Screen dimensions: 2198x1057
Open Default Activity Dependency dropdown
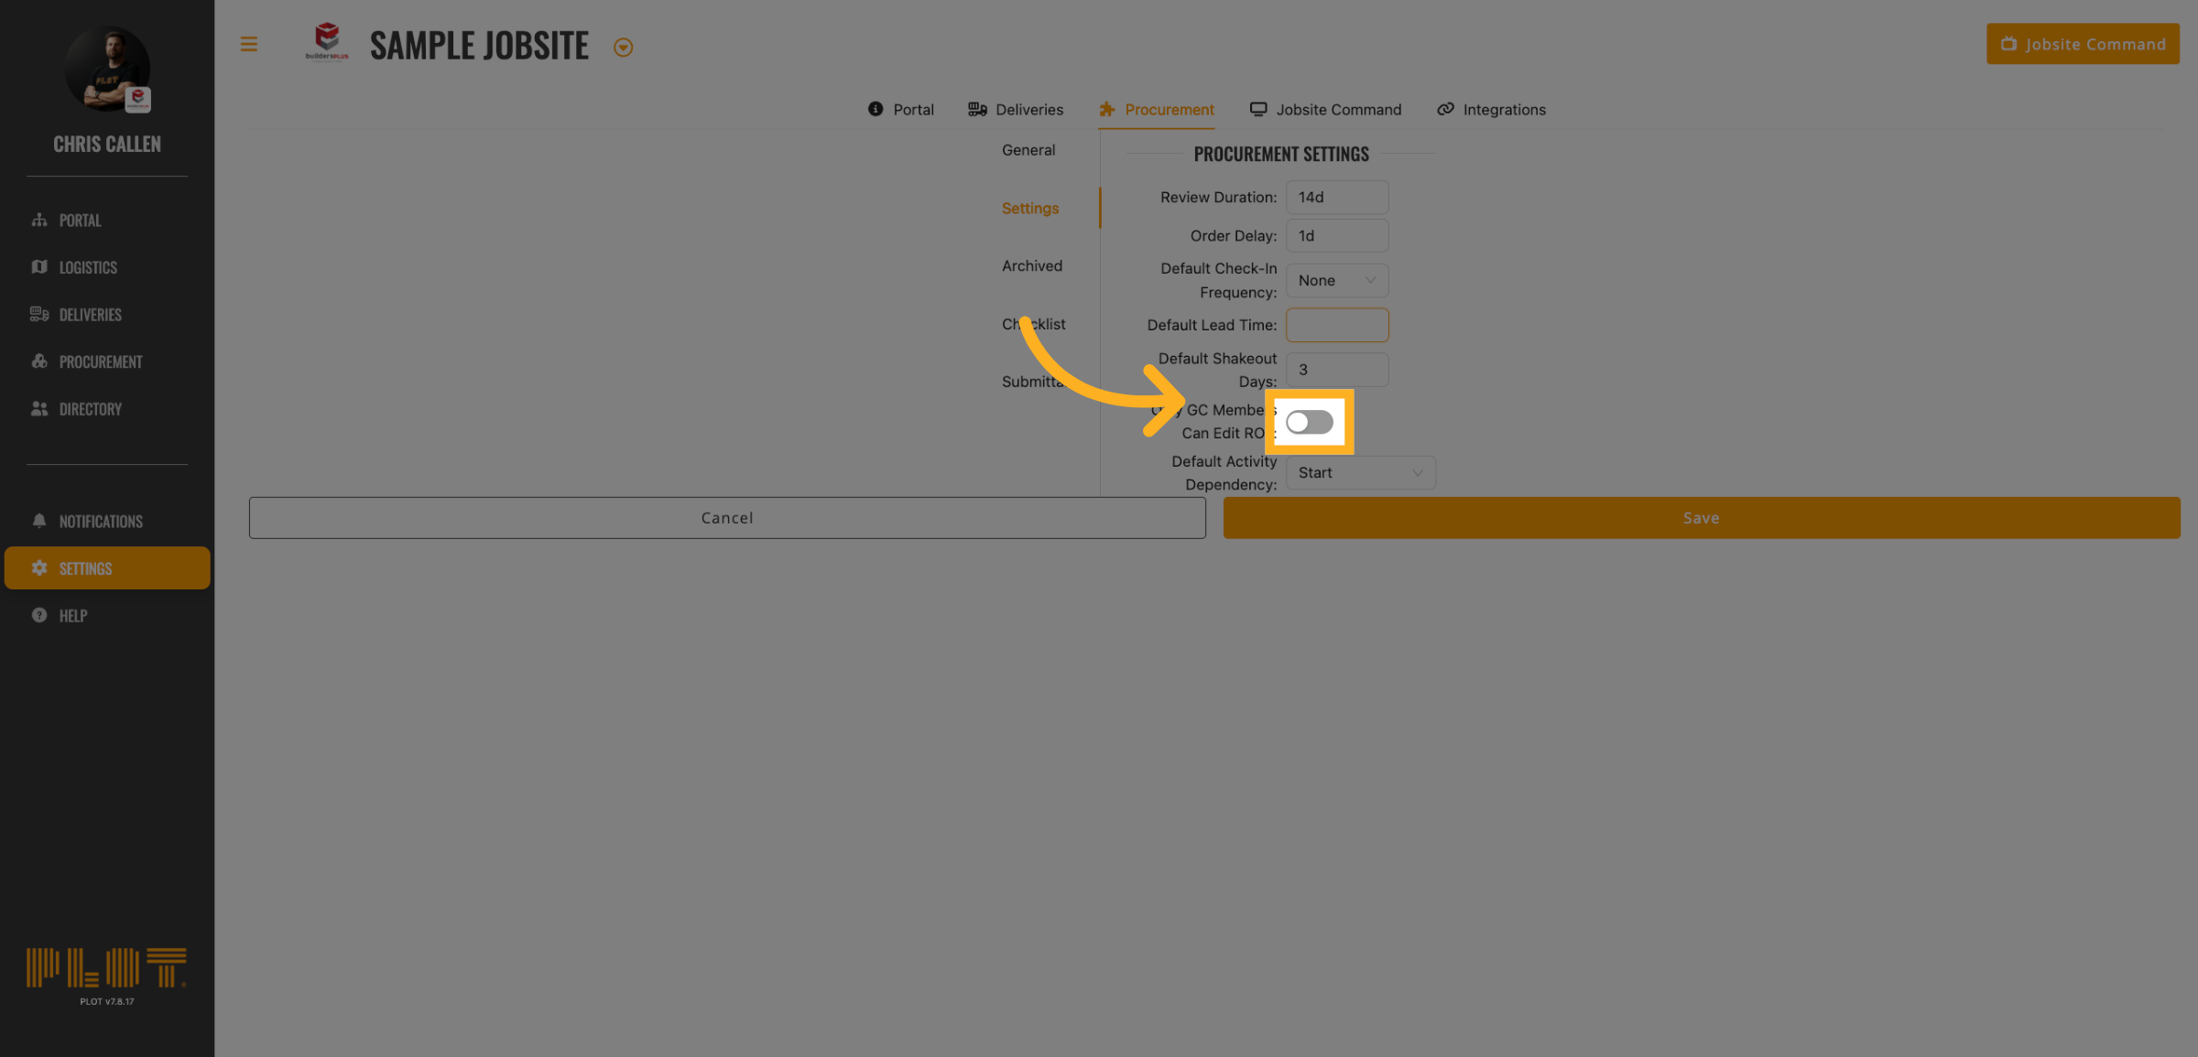1360,472
